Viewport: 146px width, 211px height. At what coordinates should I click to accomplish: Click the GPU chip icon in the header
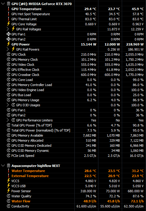[x=9, y=4]
